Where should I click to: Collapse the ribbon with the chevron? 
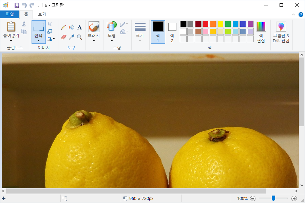[293, 15]
